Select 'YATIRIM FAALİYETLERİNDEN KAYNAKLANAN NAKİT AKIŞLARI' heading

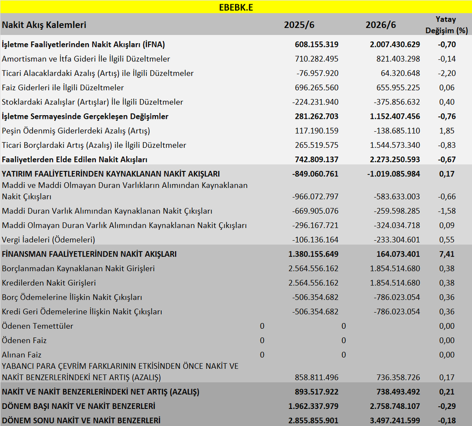pyautogui.click(x=111, y=174)
